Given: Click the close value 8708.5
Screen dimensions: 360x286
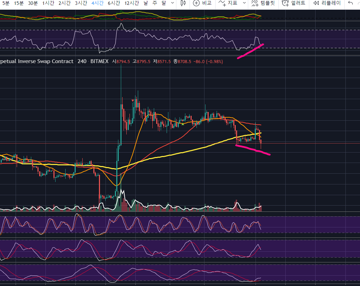Looking at the screenshot, I should 184,61.
